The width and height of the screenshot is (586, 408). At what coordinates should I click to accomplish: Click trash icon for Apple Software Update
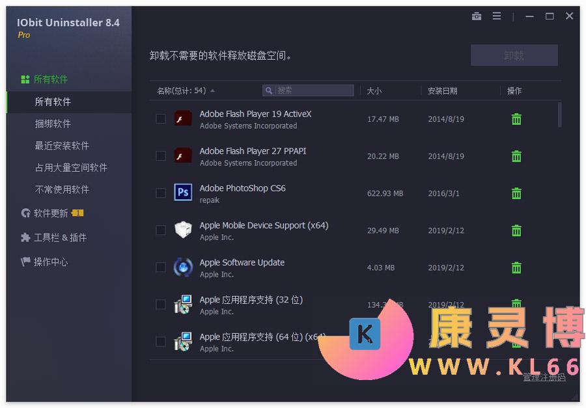(x=516, y=267)
